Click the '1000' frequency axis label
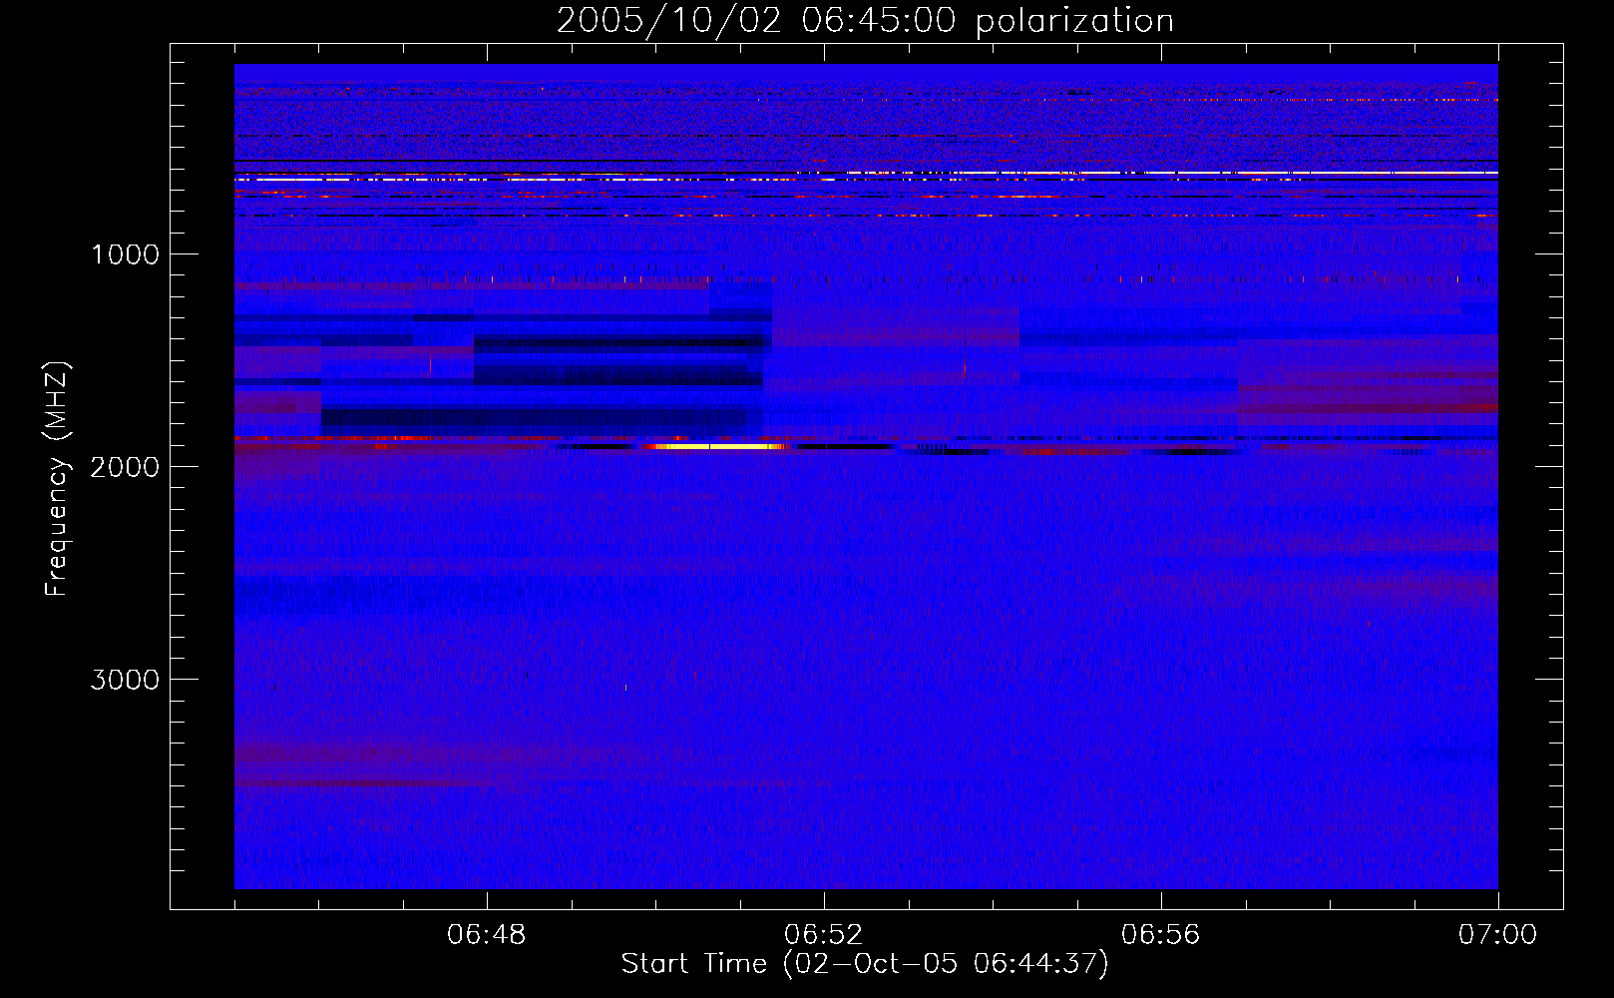The height and width of the screenshot is (998, 1614). point(125,254)
